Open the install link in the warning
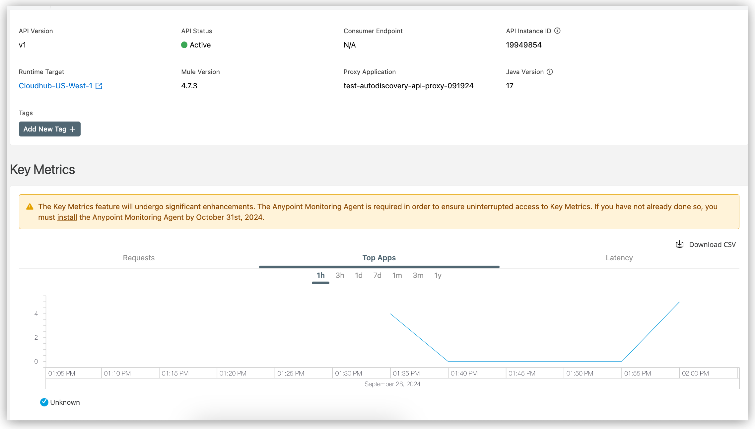 67,217
